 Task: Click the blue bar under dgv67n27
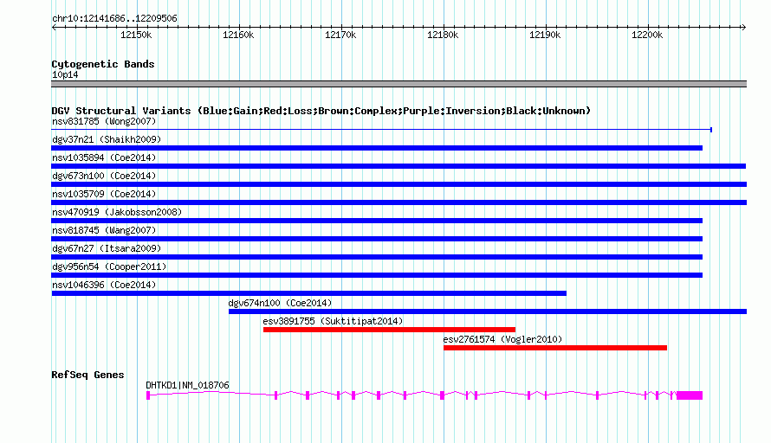tap(377, 257)
